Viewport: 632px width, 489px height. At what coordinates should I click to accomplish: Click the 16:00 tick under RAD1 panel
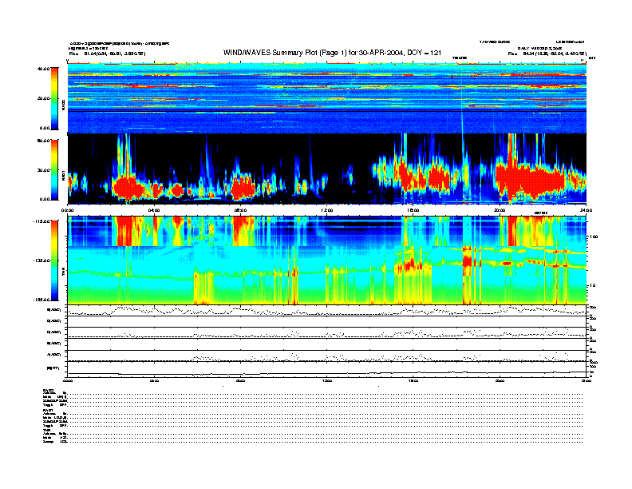413,210
